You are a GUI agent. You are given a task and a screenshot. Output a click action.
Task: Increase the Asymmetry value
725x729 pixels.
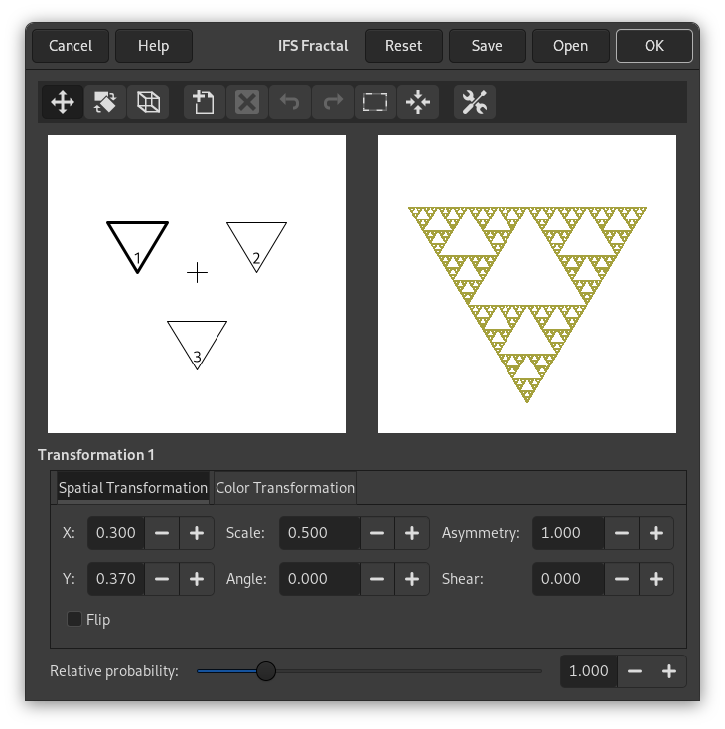point(656,533)
